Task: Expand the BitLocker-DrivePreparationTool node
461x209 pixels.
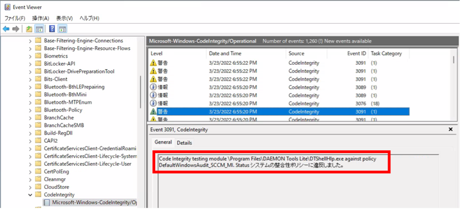Action: [30, 71]
